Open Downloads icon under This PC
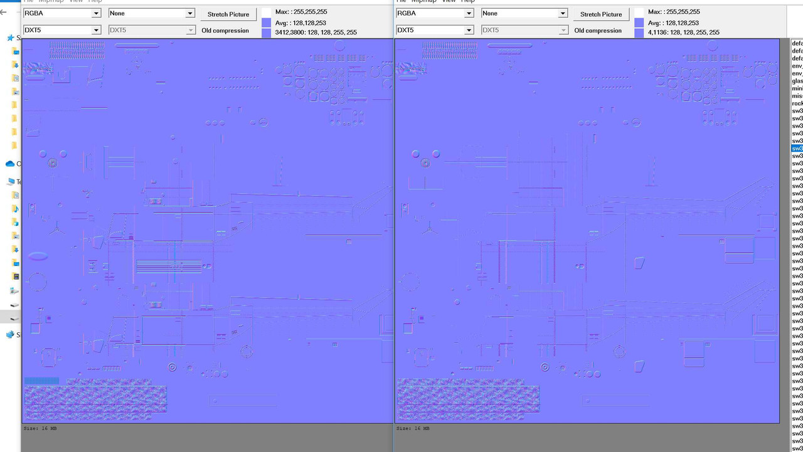 tap(16, 249)
